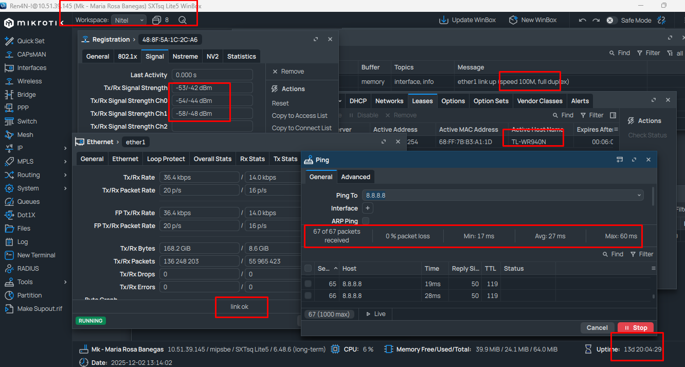The width and height of the screenshot is (685, 367).
Task: Click the Tx/Rx Signal Strength field
Action: [212, 88]
